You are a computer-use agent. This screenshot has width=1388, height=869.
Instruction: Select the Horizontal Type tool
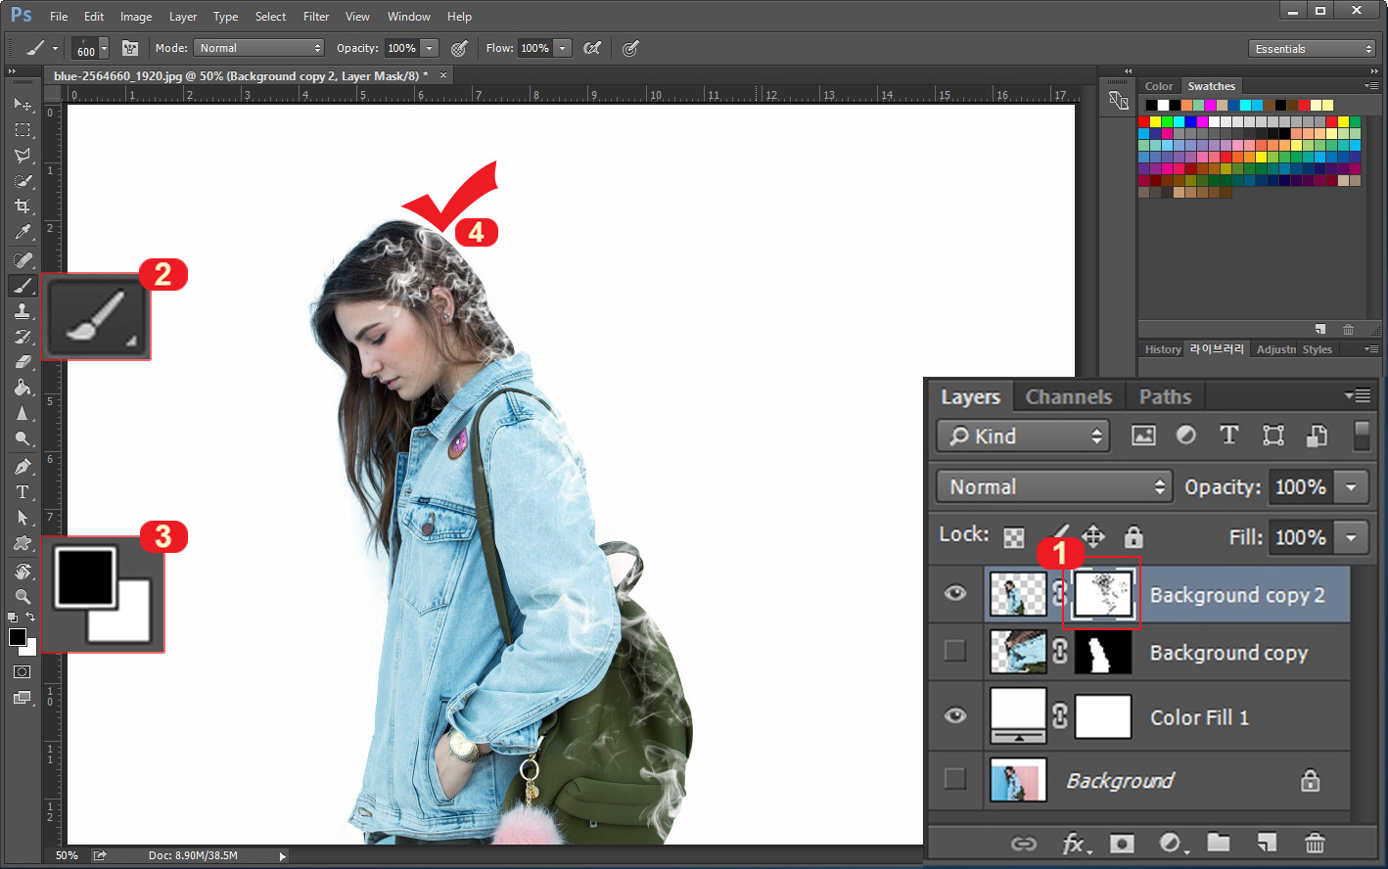[x=23, y=492]
